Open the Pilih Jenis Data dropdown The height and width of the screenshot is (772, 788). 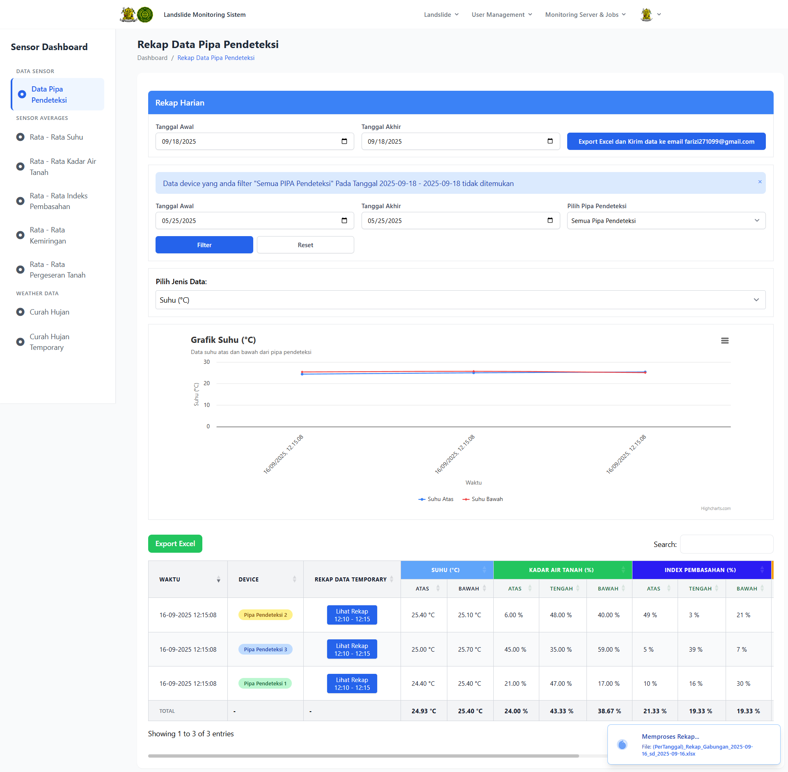460,300
